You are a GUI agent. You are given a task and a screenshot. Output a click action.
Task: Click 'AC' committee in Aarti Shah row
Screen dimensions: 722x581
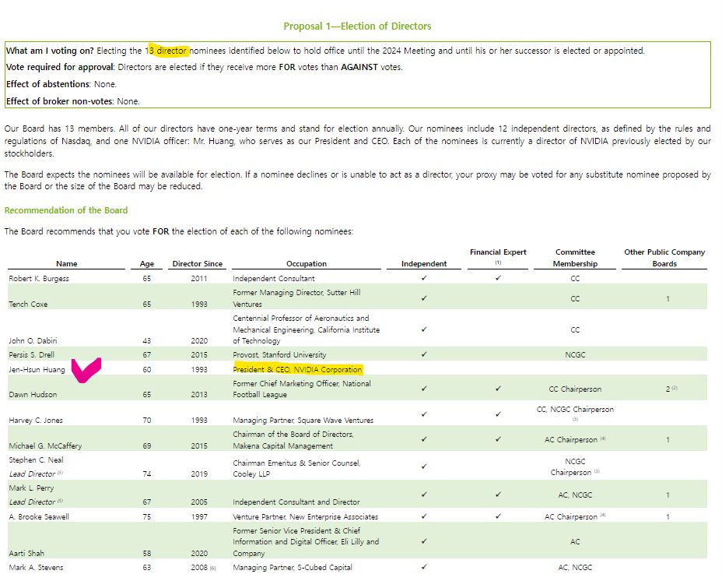point(575,542)
